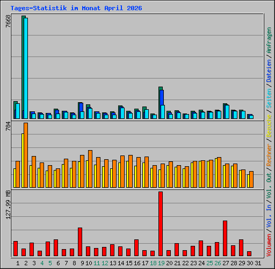This screenshot has height=269, width=275.
Task: Click the red volume bar for day 30
Action: coord(249,254)
